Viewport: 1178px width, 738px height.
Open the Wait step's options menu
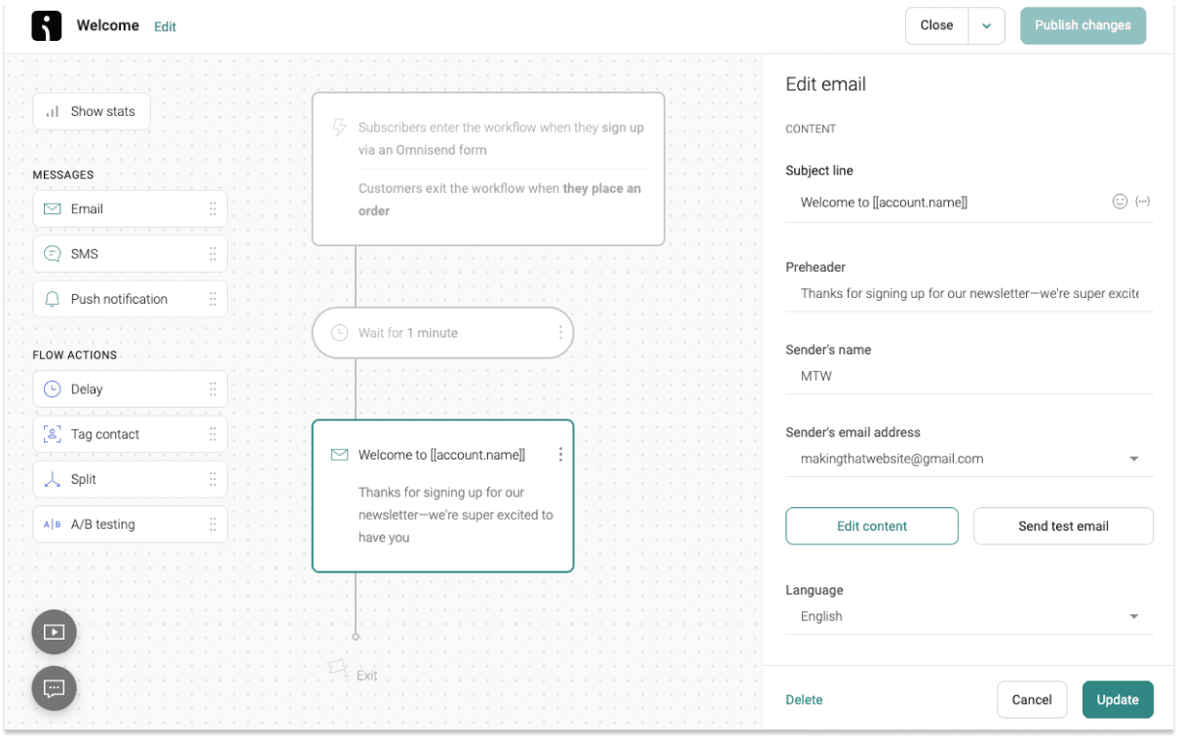click(x=560, y=332)
